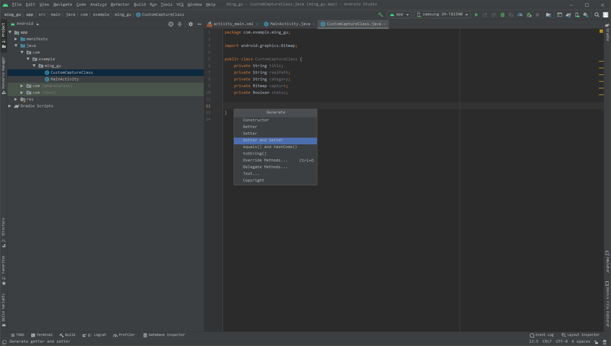Open the Profile app gauge icon

pyautogui.click(x=520, y=15)
